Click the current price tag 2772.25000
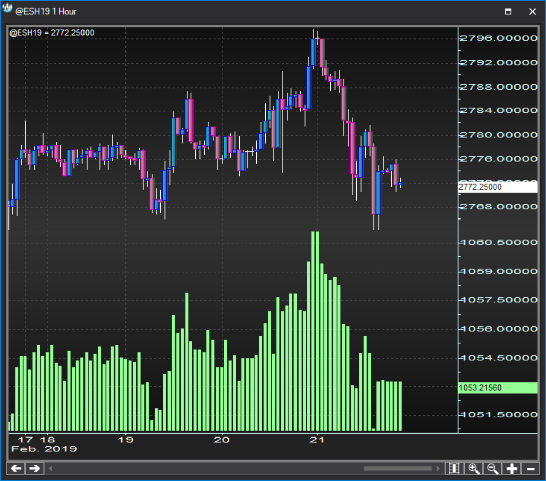 click(x=498, y=187)
